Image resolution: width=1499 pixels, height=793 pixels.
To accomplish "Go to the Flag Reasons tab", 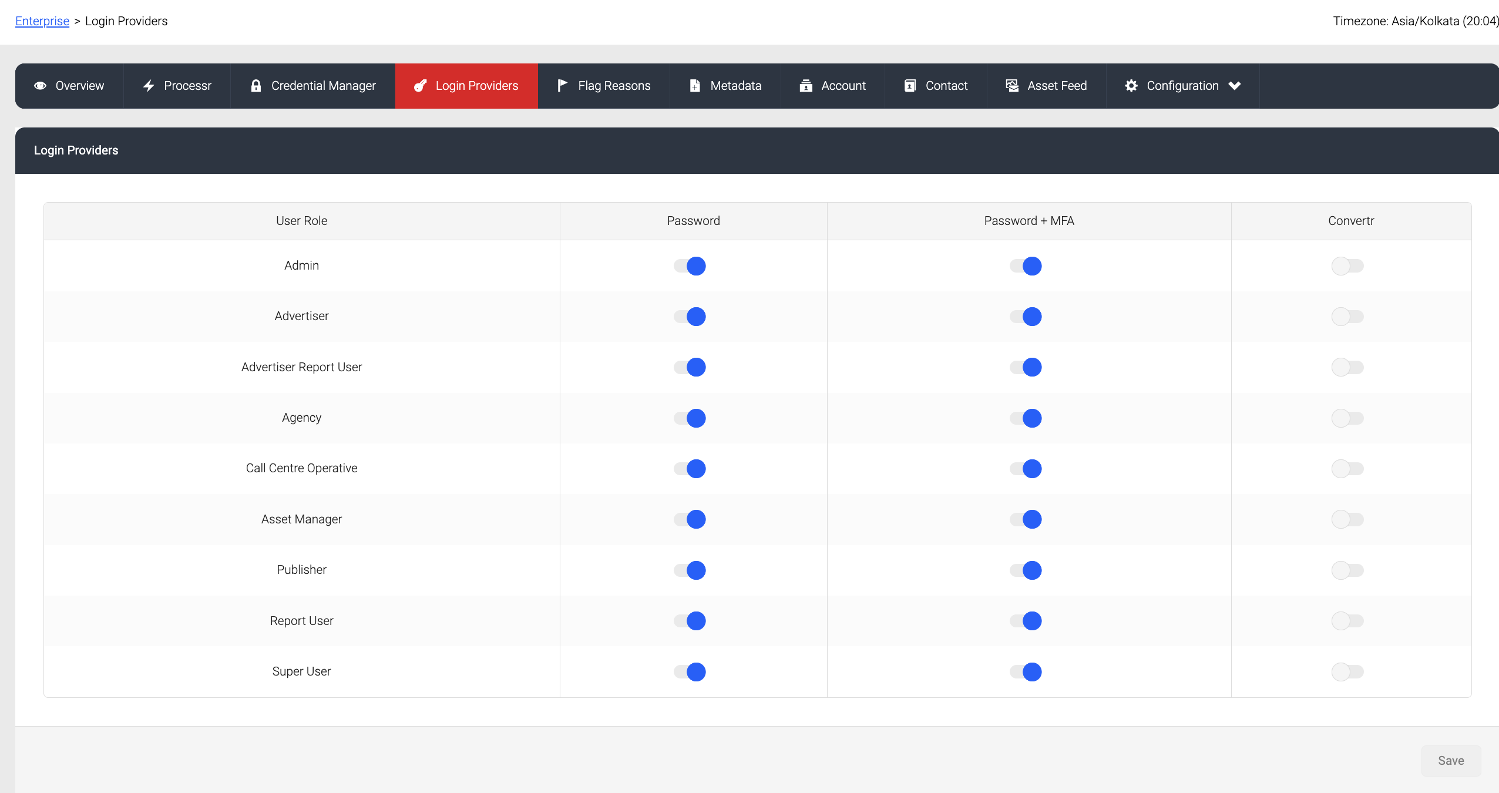I will pos(604,86).
